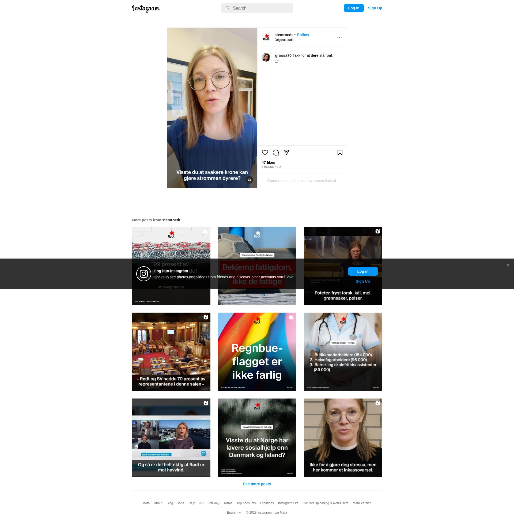Open the havvind news reel
This screenshot has height=531, width=514.
pyautogui.click(x=171, y=438)
